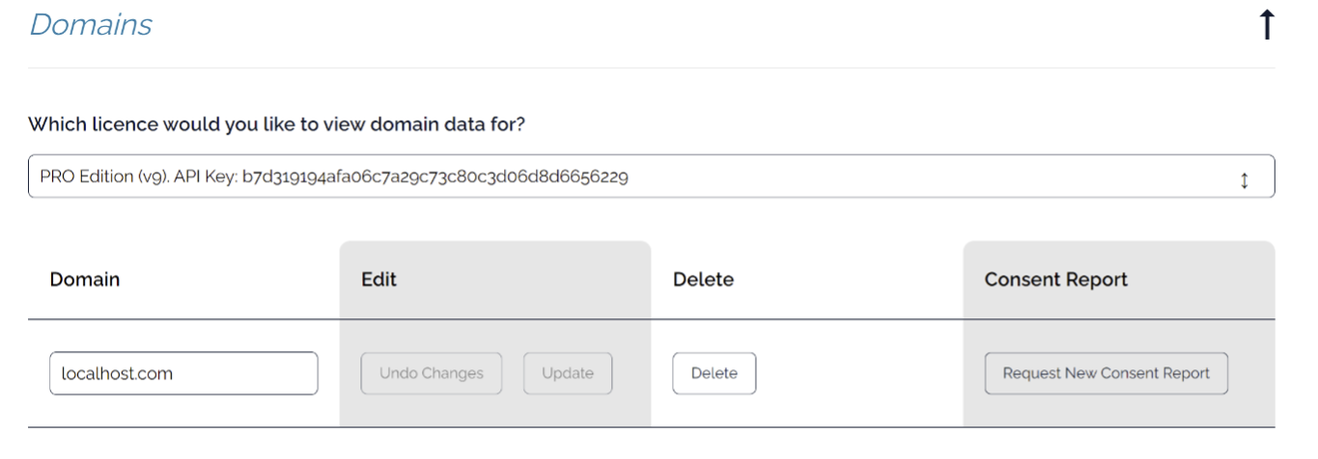Click the Update button

pos(568,373)
